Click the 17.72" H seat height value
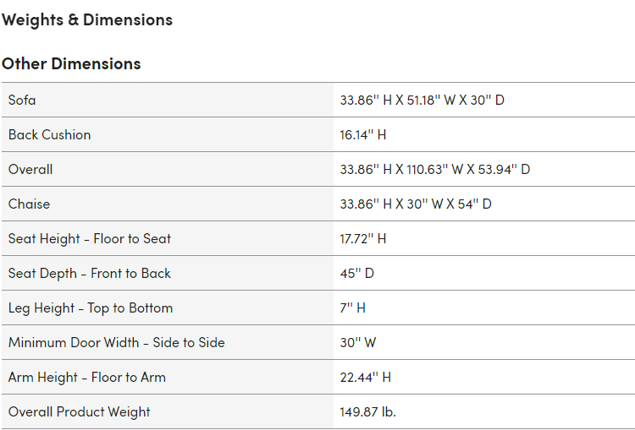This screenshot has height=430, width=635. [x=363, y=238]
